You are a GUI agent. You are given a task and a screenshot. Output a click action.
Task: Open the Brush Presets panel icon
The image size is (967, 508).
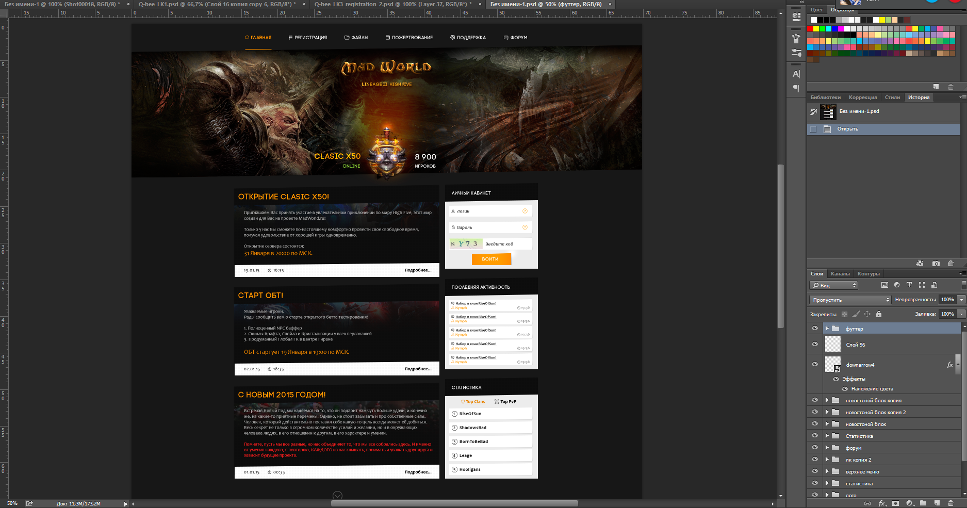796,38
